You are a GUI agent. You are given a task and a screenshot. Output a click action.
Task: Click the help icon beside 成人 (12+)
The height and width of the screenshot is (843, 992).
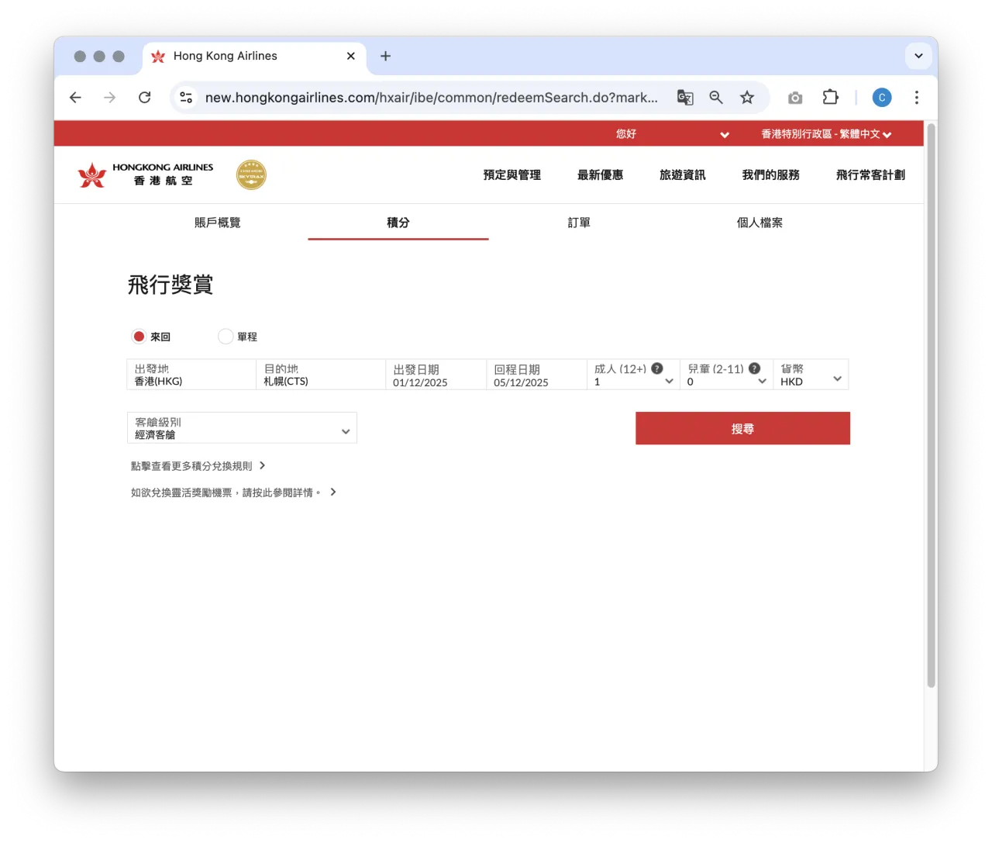tap(656, 368)
